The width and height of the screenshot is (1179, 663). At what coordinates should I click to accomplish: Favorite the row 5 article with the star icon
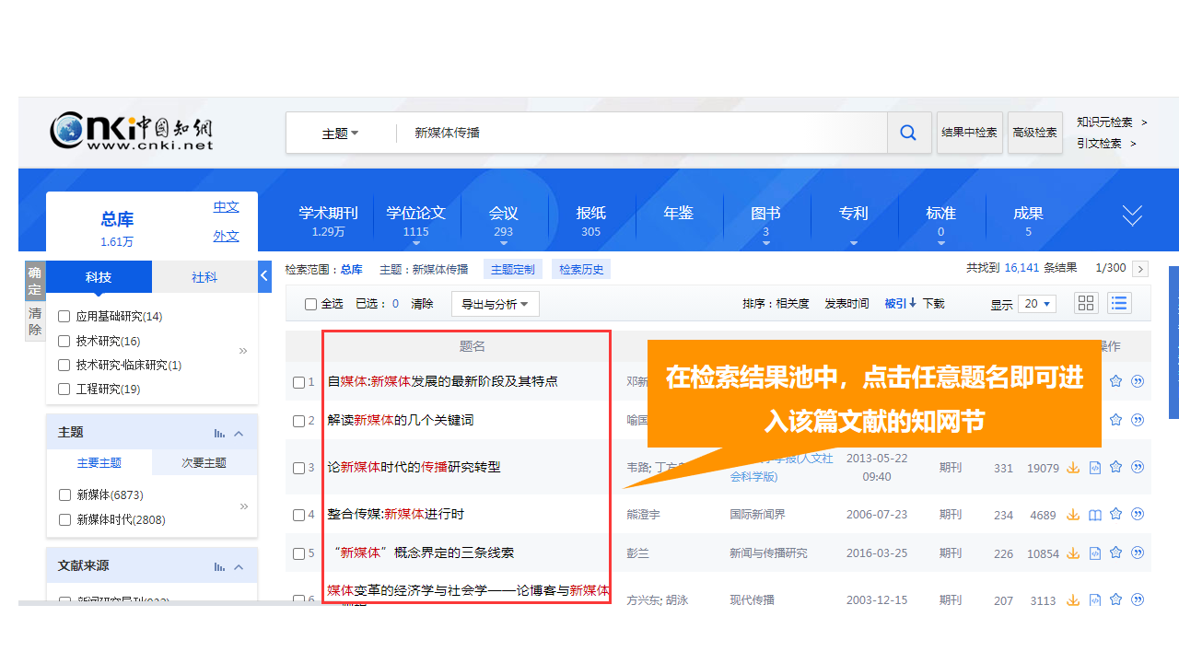click(1116, 553)
